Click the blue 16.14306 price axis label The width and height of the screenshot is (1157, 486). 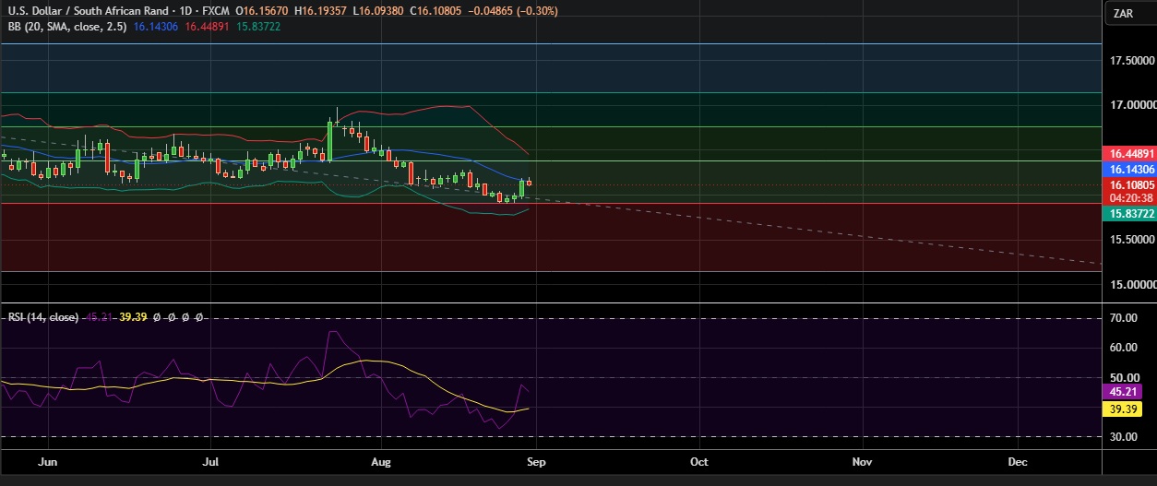(1129, 170)
